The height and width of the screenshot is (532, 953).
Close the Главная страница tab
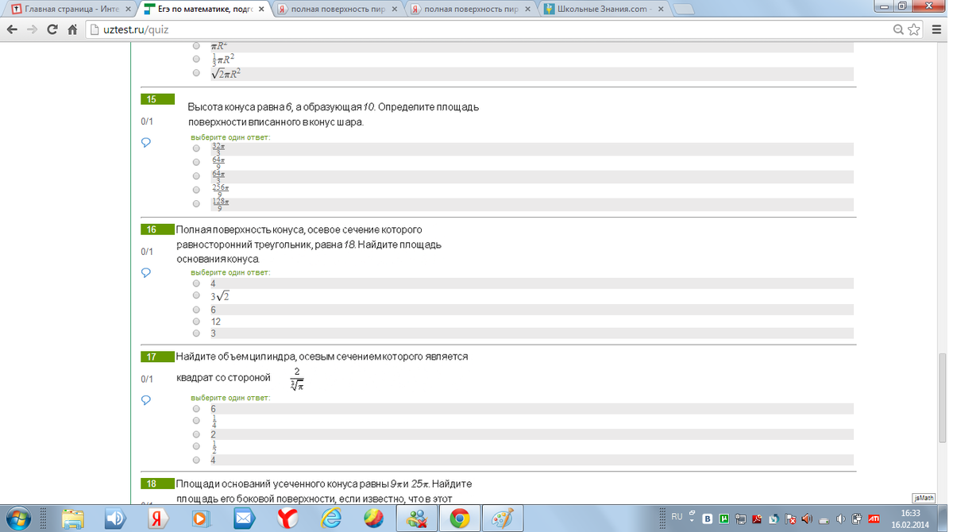[127, 10]
